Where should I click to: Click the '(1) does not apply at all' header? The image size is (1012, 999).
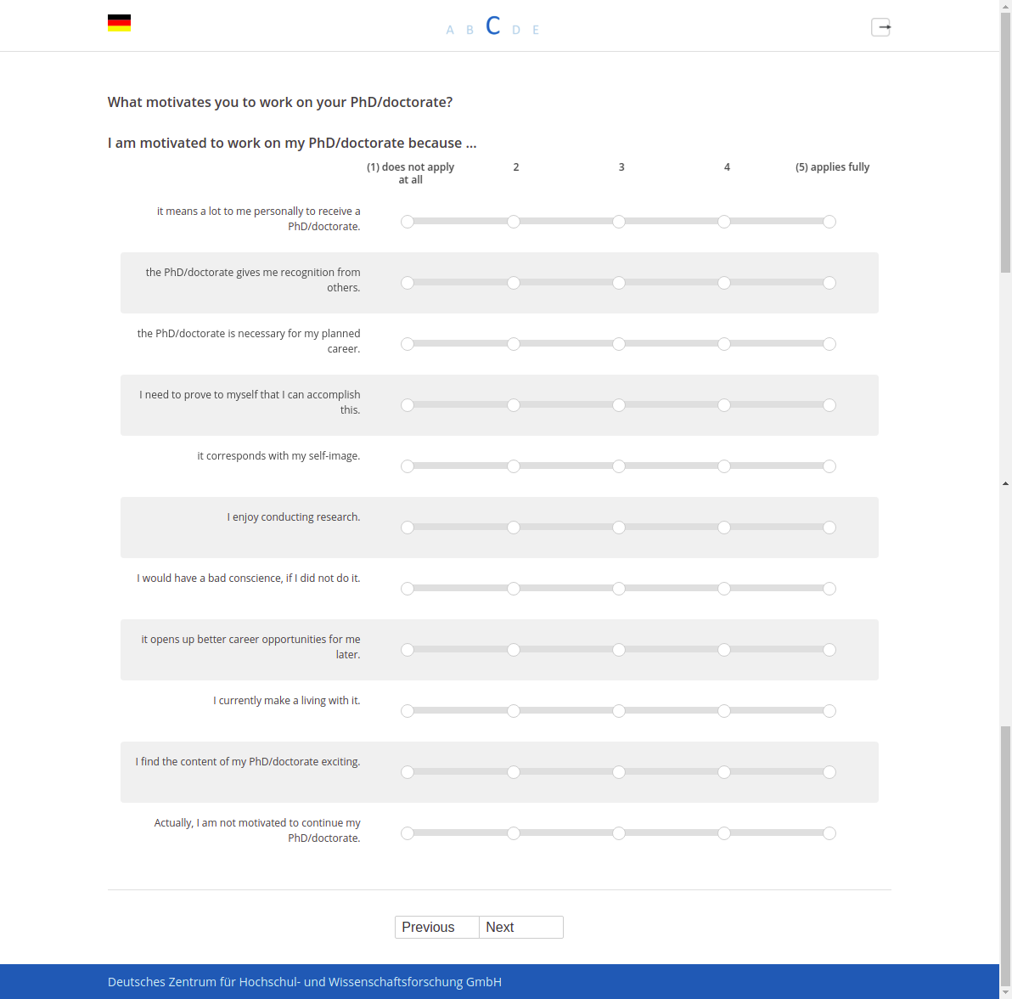410,173
